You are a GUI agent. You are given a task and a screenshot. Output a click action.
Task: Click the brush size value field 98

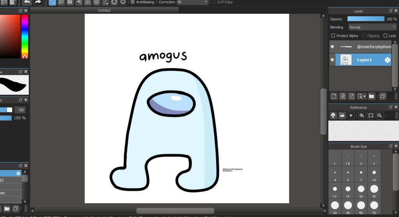click(x=21, y=110)
